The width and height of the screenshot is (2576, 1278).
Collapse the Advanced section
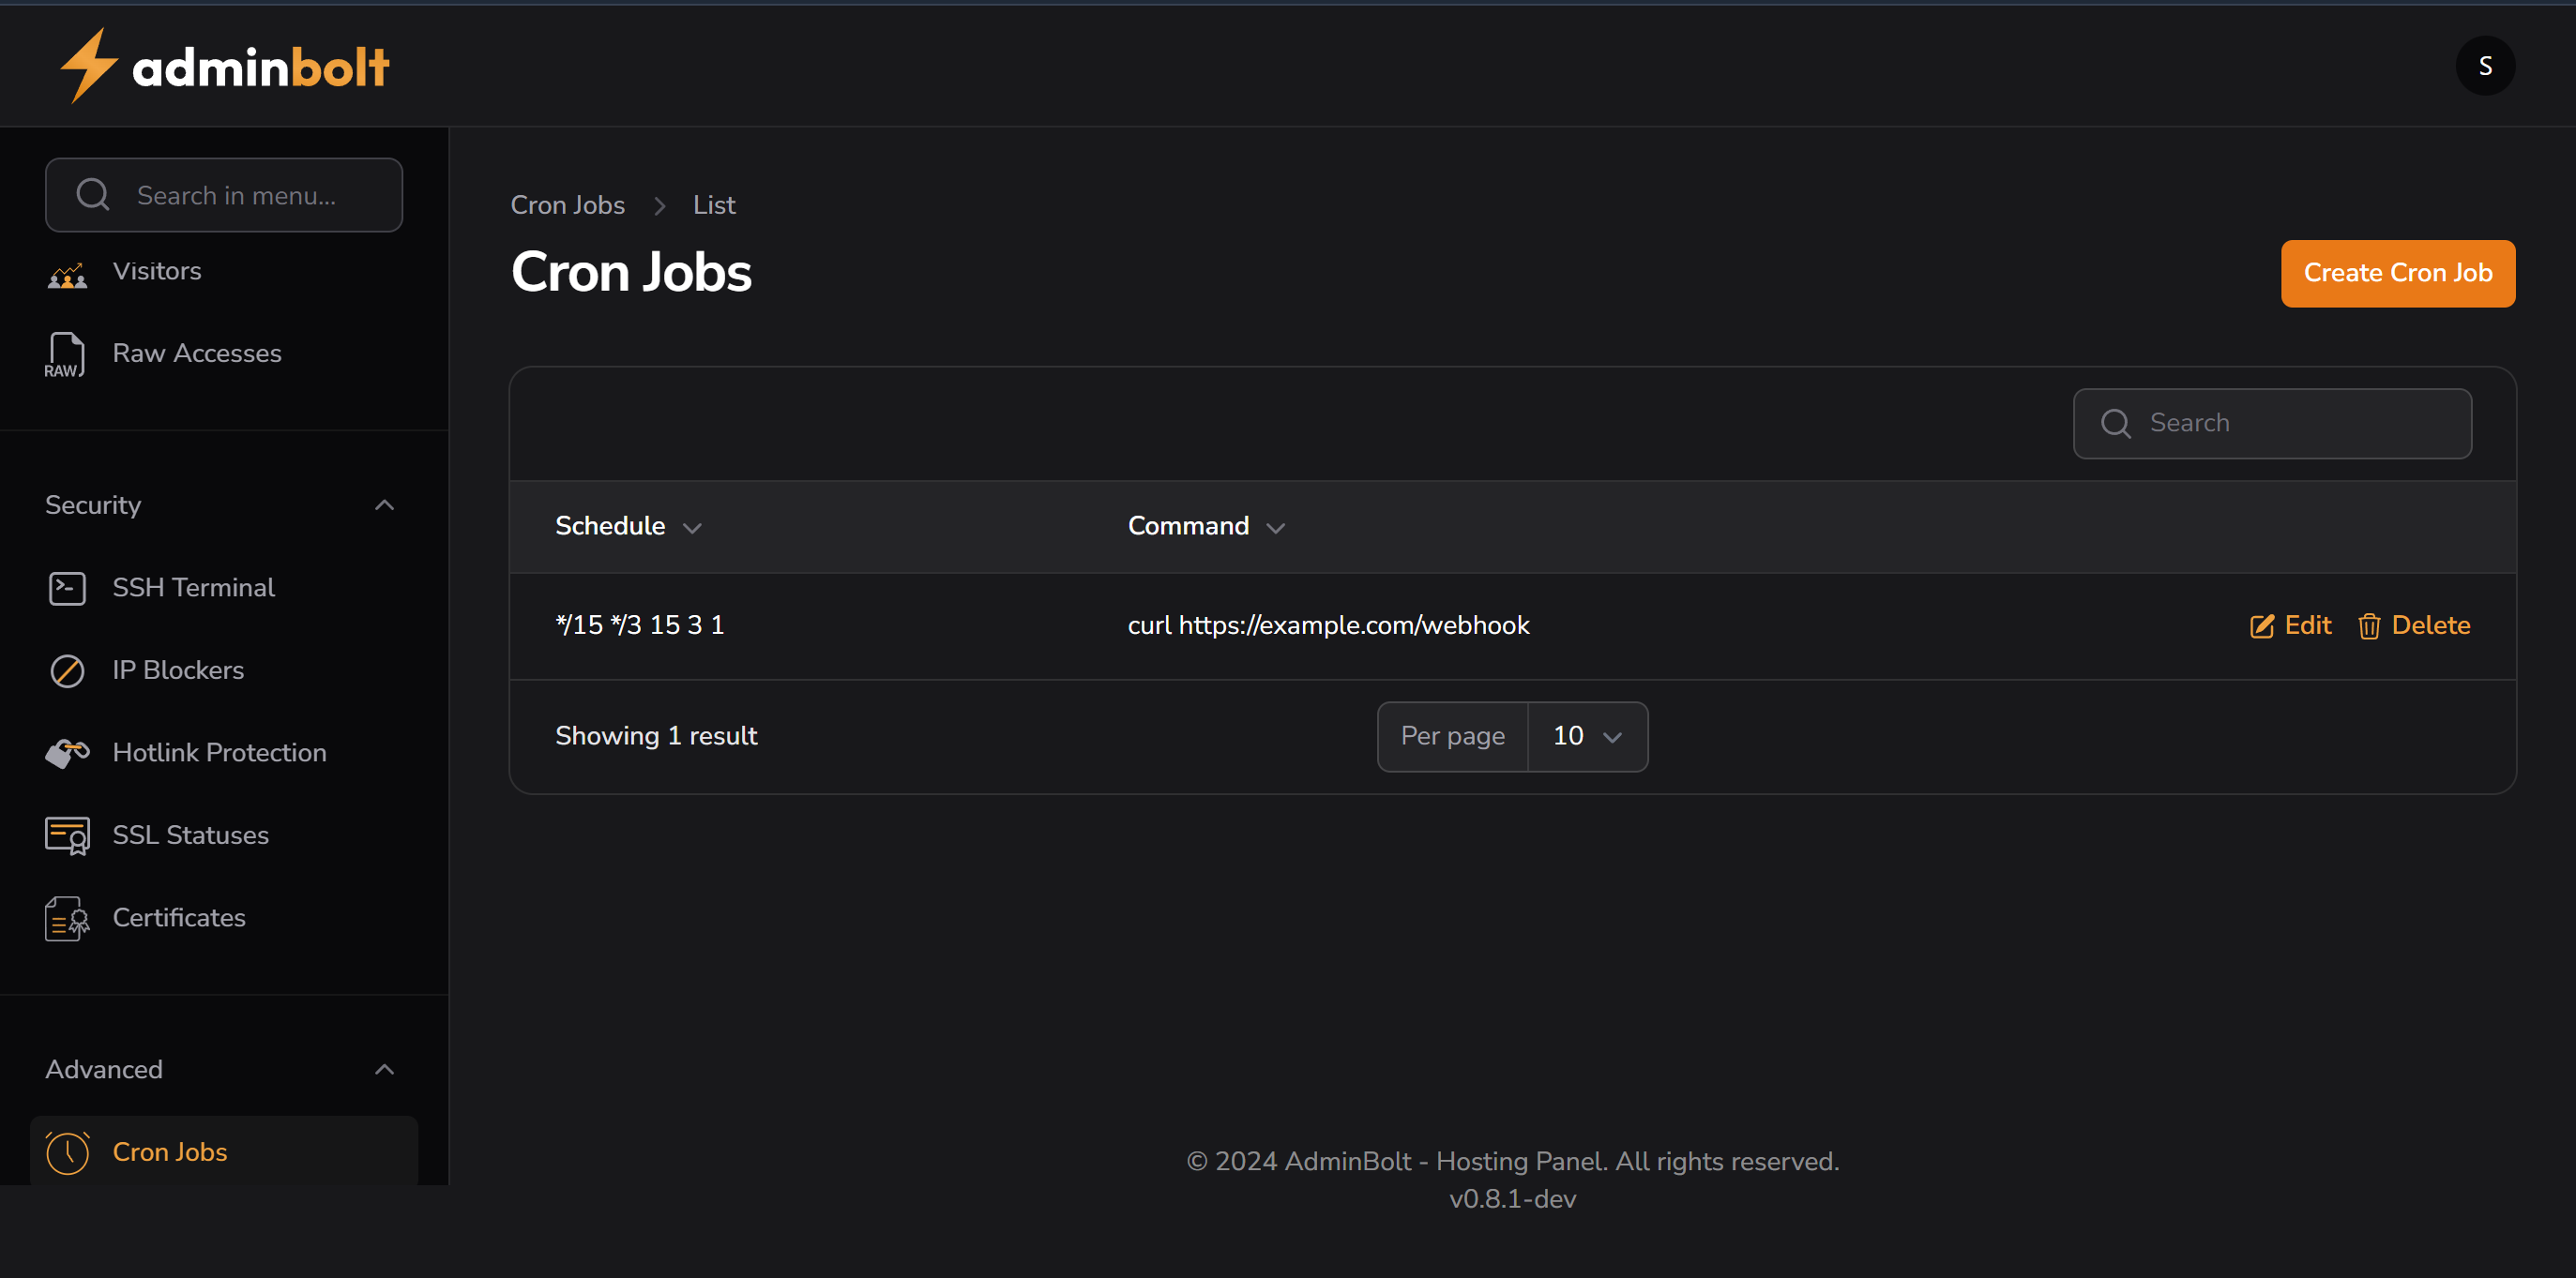click(x=385, y=1069)
